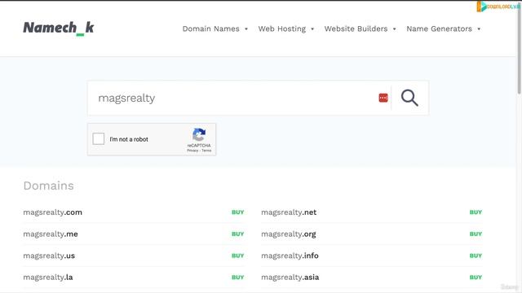Click BUY next to magsrealty.la
The image size is (522, 293).
click(237, 278)
